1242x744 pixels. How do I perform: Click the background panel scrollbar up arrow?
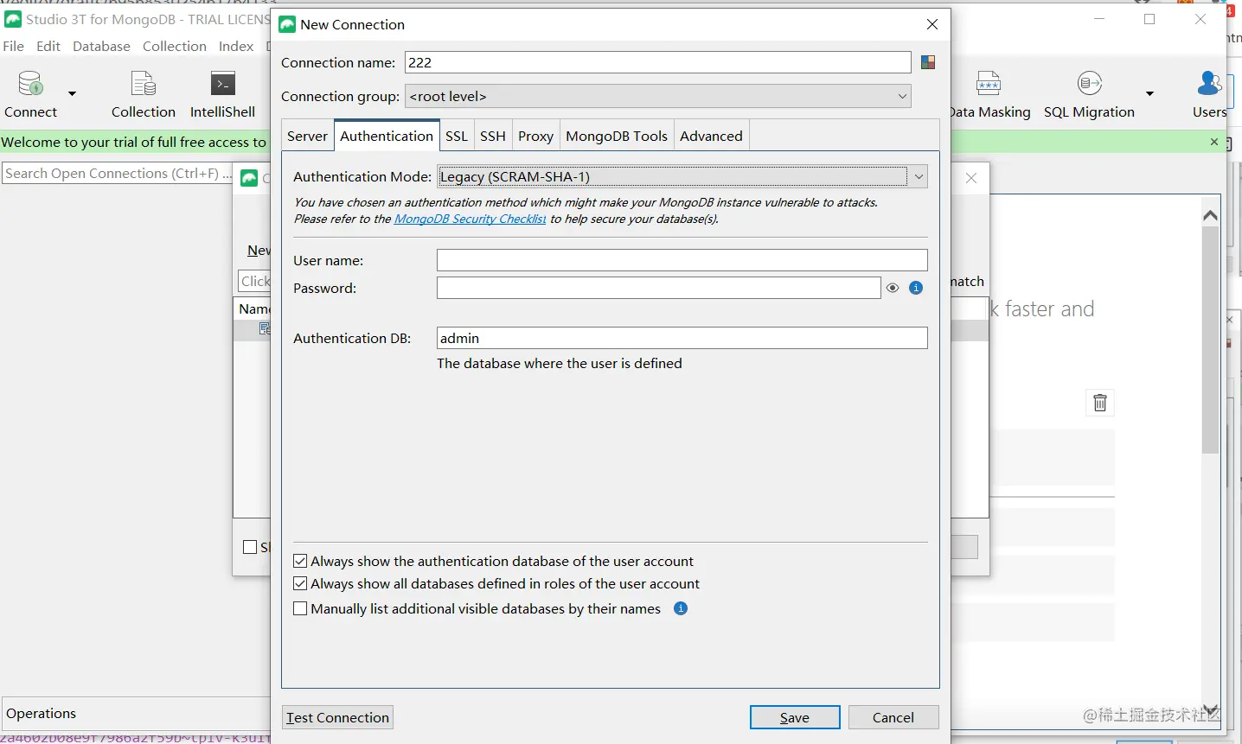[1211, 215]
